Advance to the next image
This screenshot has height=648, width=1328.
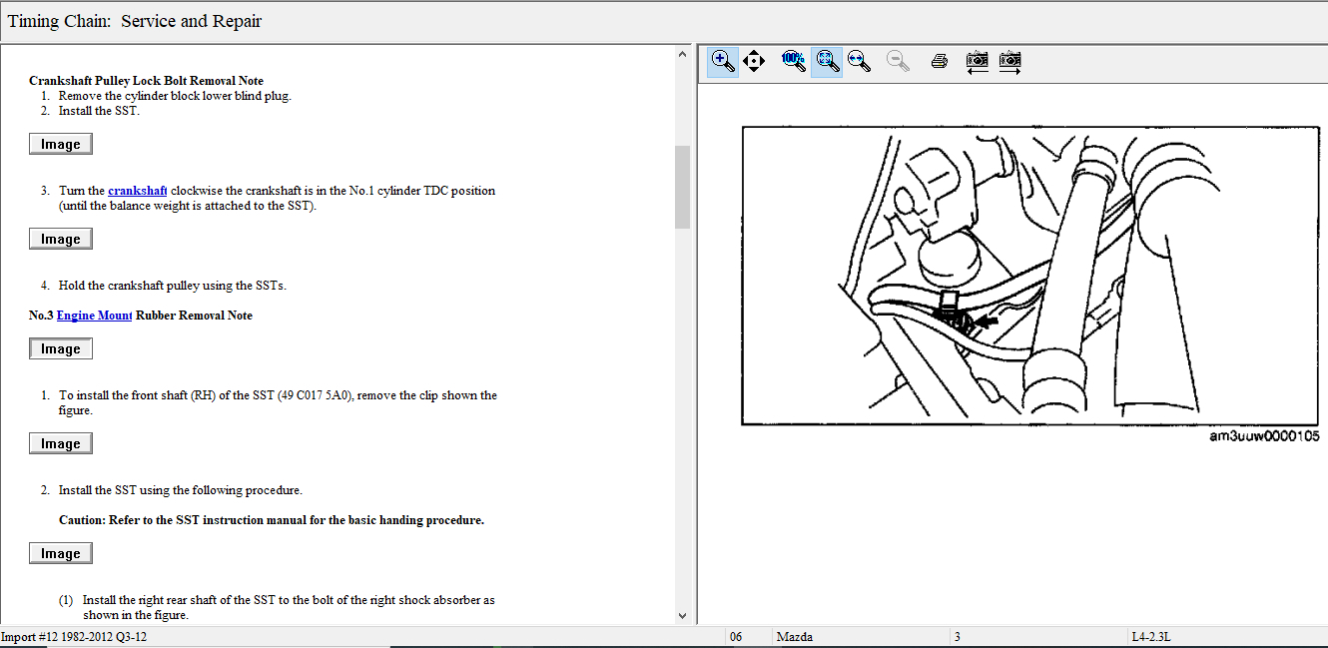click(x=1010, y=61)
